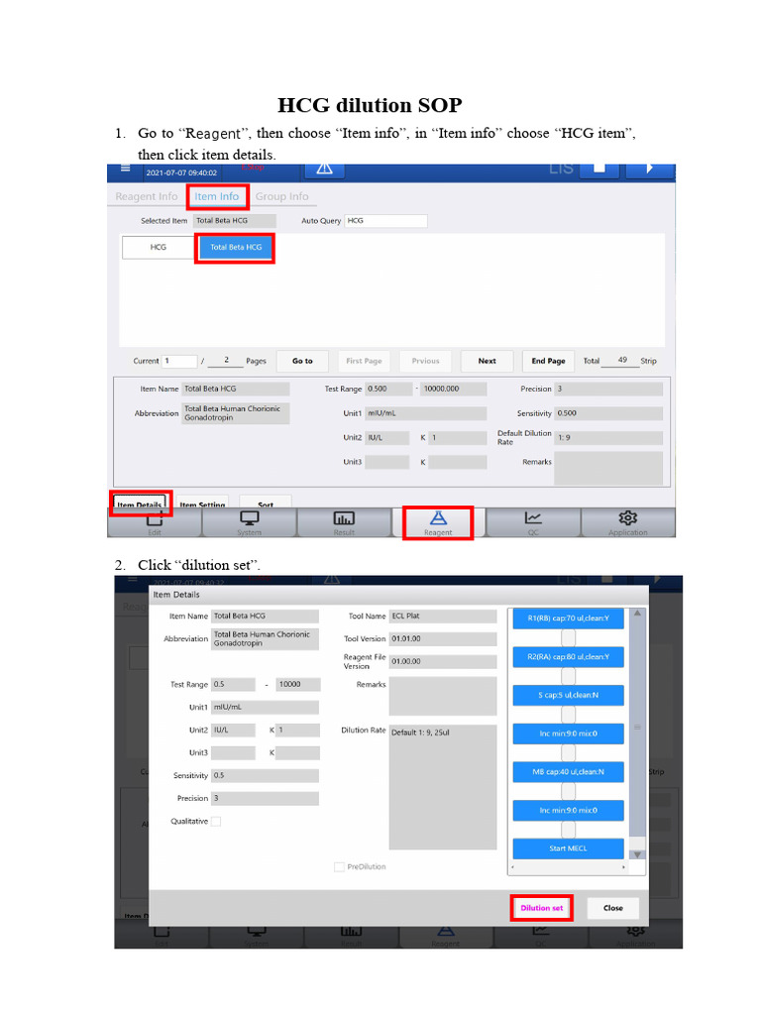Click the Tool Version field showing 01.01.00
Image resolution: width=761 pixels, height=1015 pixels.
point(443,639)
